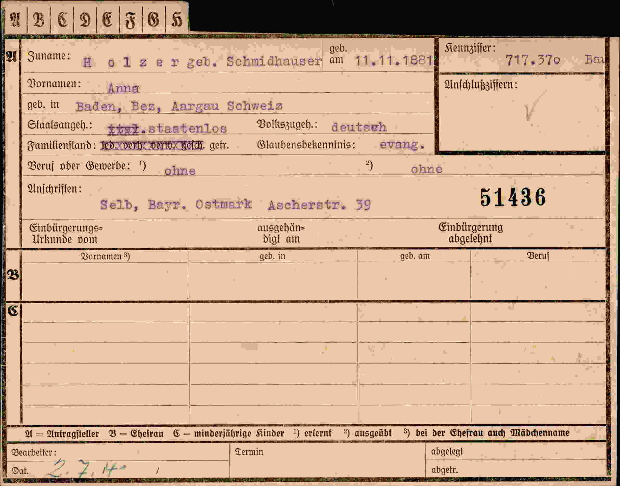Click the 'Beruf oder Gewerbe:' label
620x486 pixels.
pos(79,166)
